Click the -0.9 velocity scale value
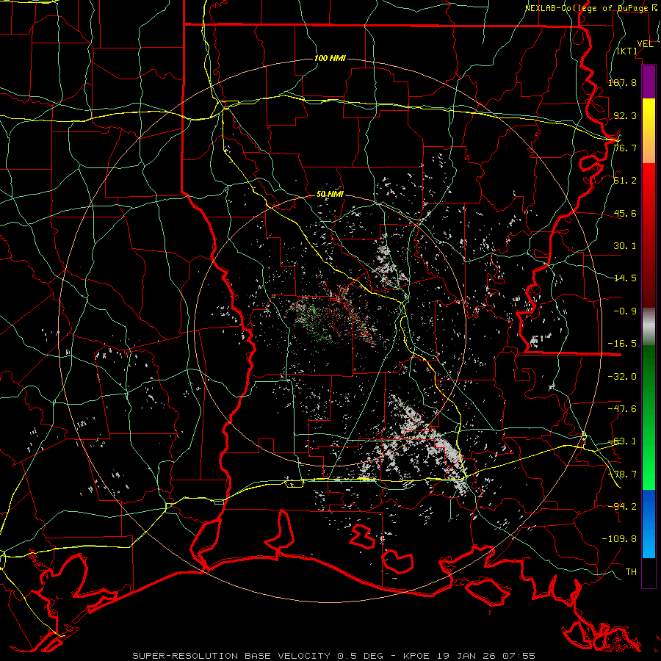Screen dimensions: 661x661 (x=625, y=311)
